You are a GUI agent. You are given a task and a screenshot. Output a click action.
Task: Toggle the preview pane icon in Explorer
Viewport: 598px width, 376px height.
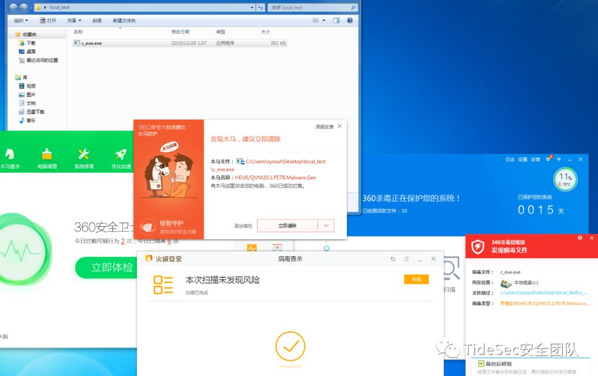(x=337, y=20)
